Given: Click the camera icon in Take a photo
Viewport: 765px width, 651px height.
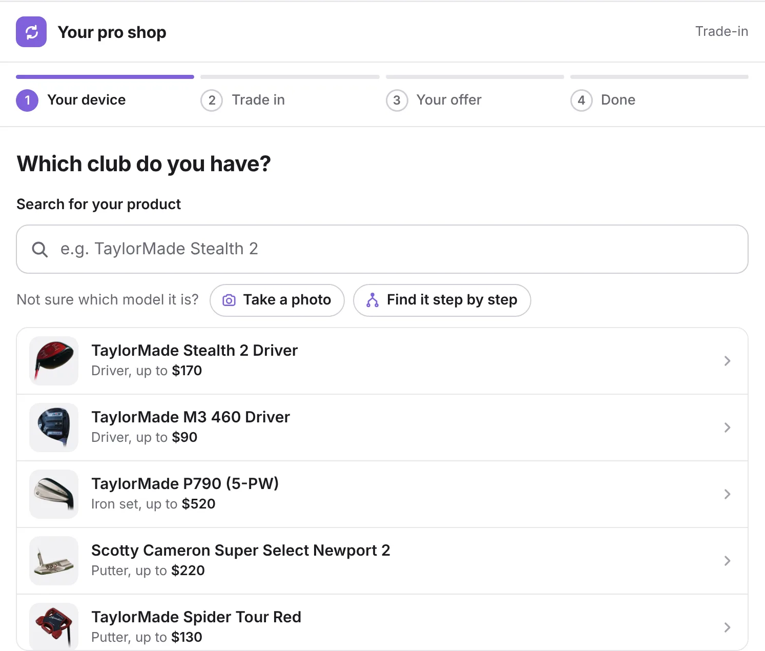Looking at the screenshot, I should point(229,300).
